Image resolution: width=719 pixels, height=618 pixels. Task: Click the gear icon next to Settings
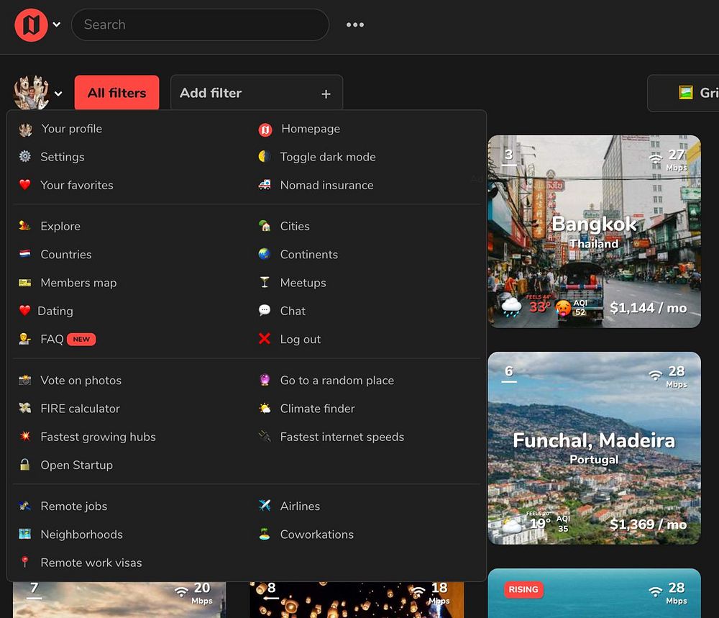[24, 156]
